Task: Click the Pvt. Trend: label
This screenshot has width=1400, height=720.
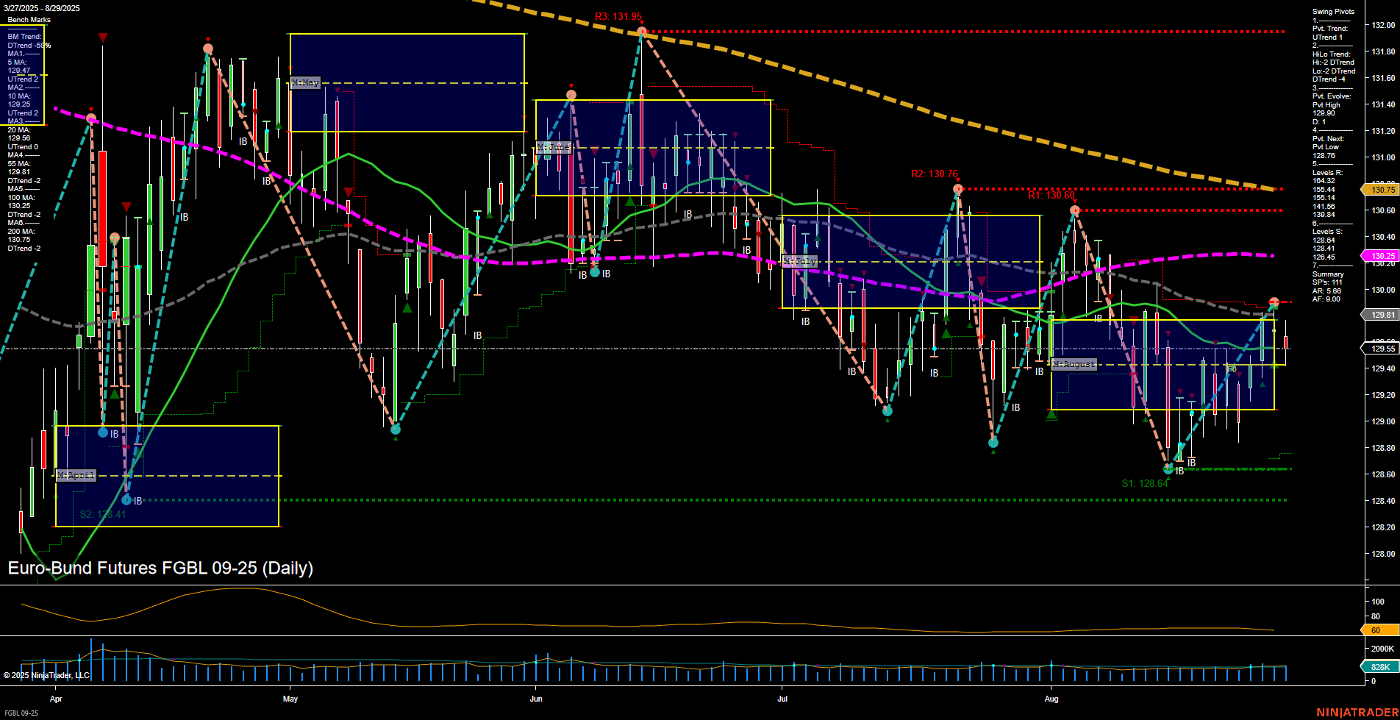Action: coord(1330,29)
